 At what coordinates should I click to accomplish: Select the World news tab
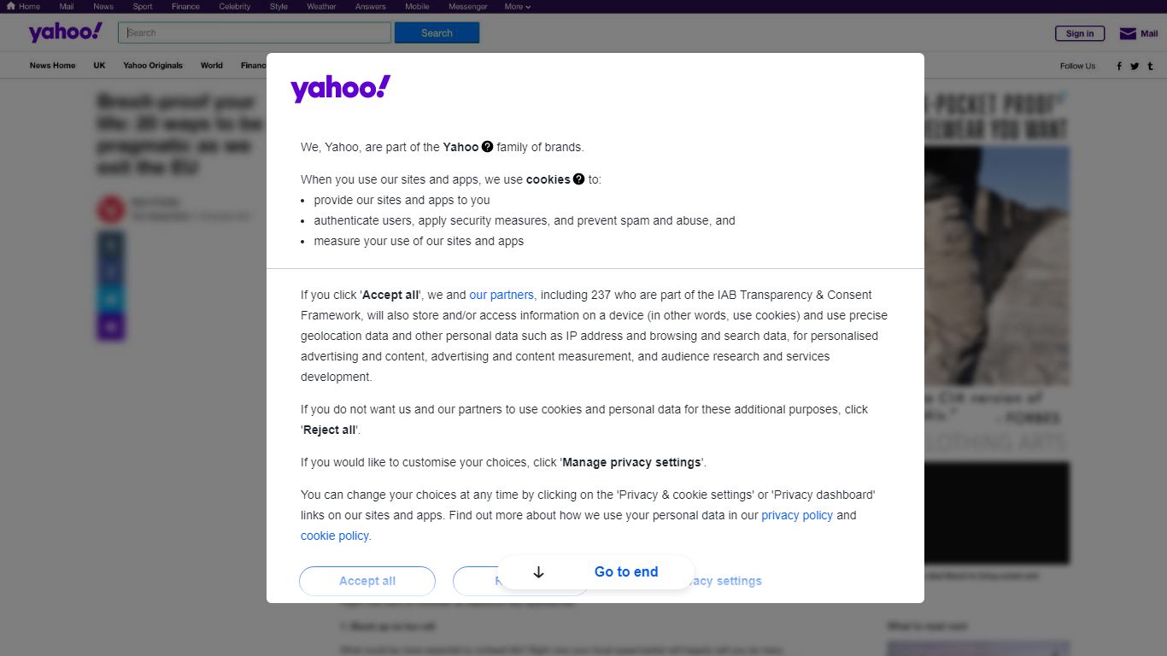click(x=212, y=66)
